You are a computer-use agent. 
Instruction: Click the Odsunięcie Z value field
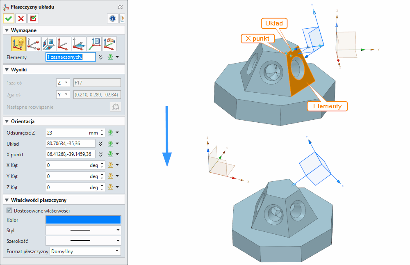pos(67,132)
